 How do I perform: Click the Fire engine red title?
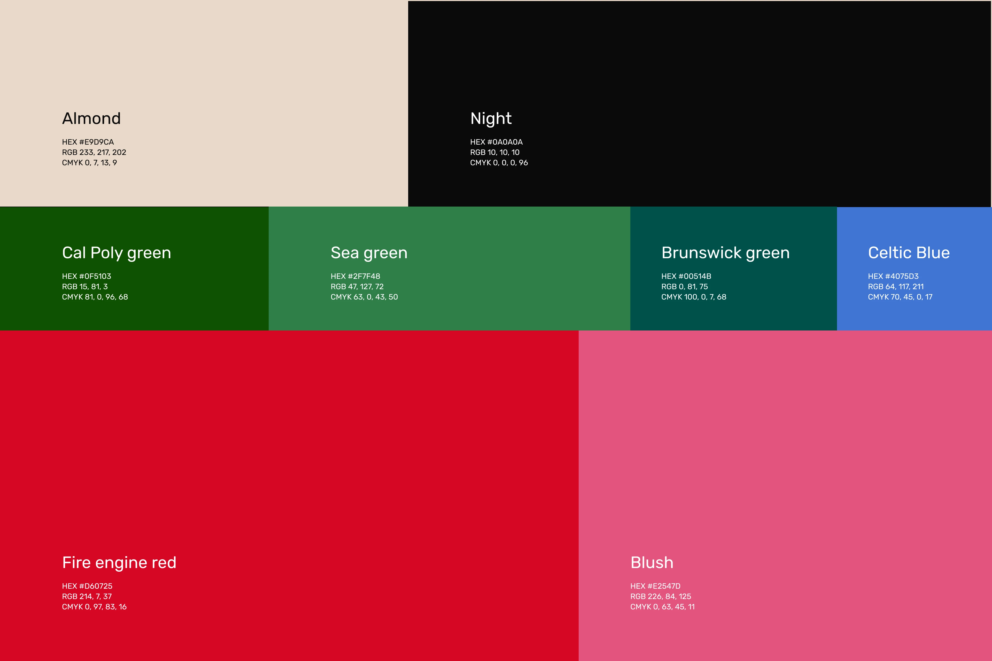click(x=119, y=562)
